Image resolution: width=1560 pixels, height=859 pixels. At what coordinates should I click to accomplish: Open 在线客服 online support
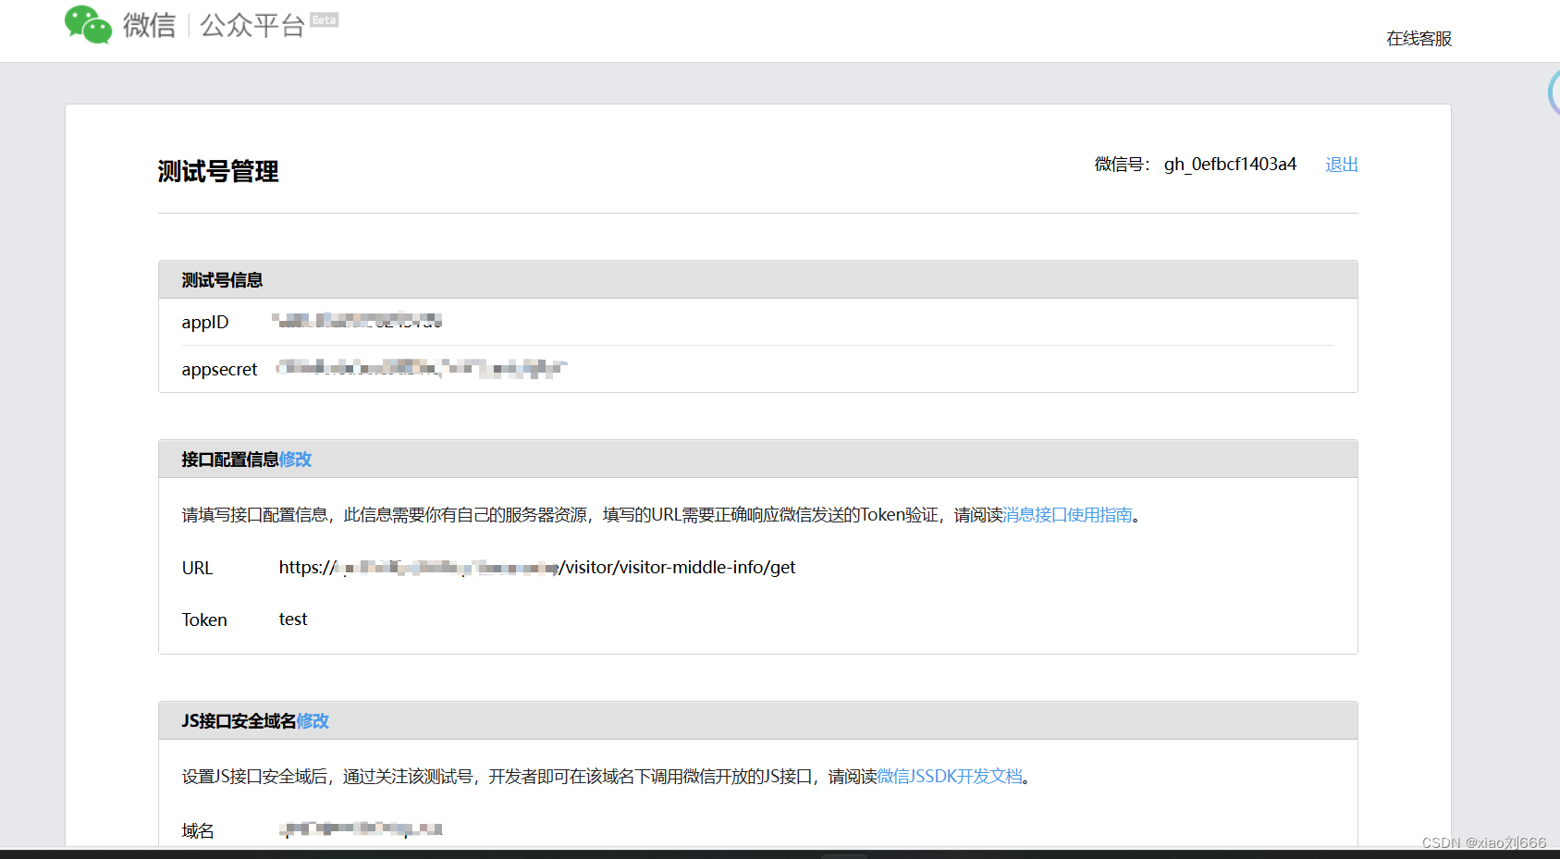tap(1419, 39)
